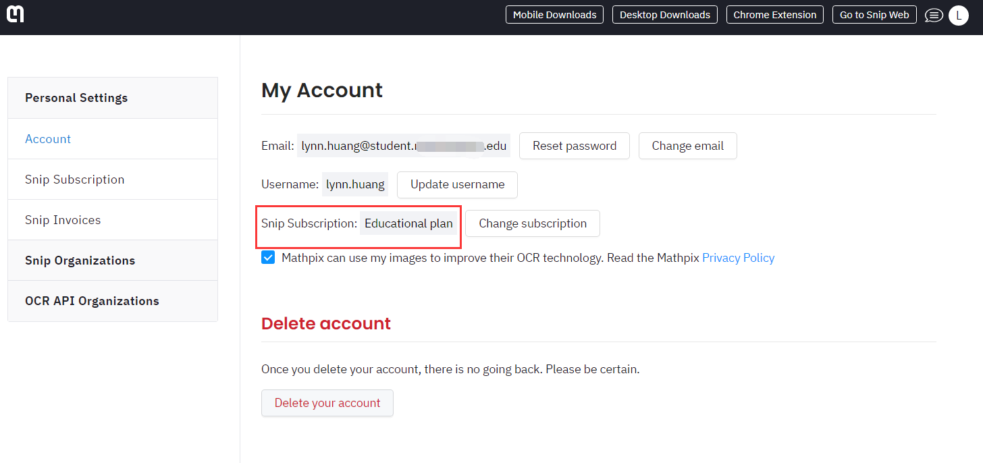This screenshot has width=983, height=463.
Task: Open the Mathpix Privacy Policy link
Action: pyautogui.click(x=739, y=258)
